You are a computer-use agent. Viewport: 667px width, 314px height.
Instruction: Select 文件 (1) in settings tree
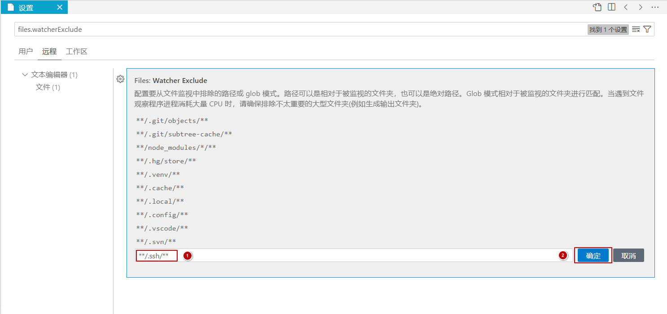pos(48,87)
